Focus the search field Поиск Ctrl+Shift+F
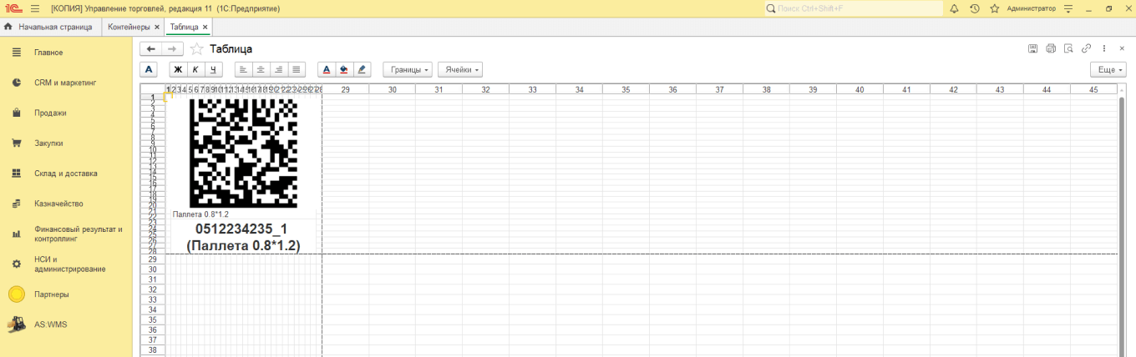The height and width of the screenshot is (357, 1136). (x=854, y=8)
